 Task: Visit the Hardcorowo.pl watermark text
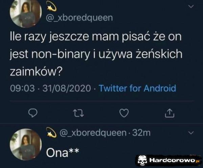(x=174, y=161)
